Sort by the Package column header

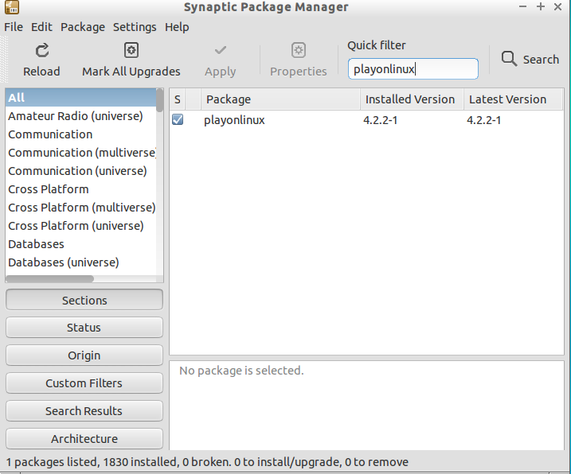280,99
